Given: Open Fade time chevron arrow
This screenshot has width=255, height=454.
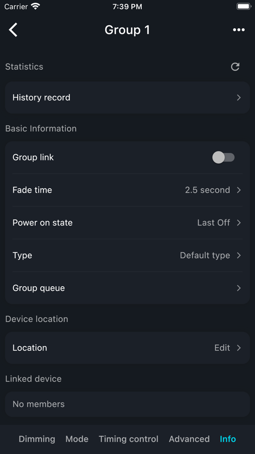Looking at the screenshot, I should coord(239,190).
